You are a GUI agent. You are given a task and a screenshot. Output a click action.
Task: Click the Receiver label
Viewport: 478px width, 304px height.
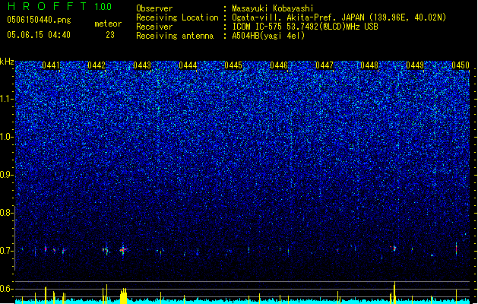154,27
